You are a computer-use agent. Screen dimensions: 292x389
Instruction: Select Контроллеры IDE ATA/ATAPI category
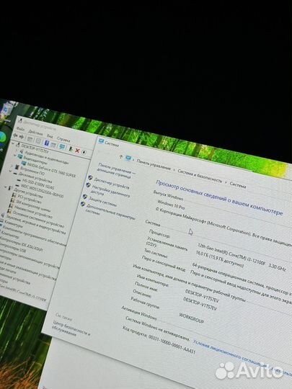tap(21, 244)
